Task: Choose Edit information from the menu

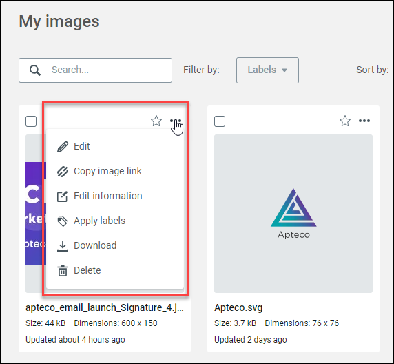Action: point(115,196)
